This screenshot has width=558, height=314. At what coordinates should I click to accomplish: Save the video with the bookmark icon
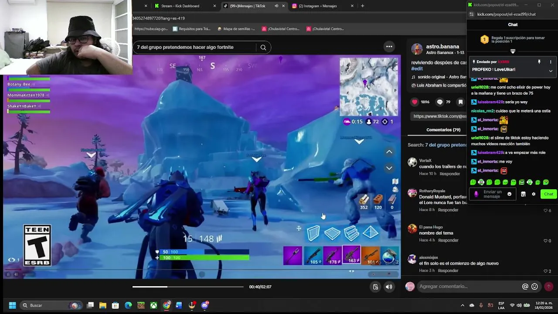coord(460,102)
